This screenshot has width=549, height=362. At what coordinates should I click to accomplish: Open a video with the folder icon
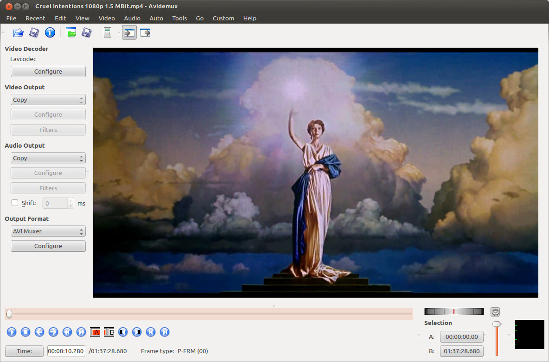click(x=18, y=33)
